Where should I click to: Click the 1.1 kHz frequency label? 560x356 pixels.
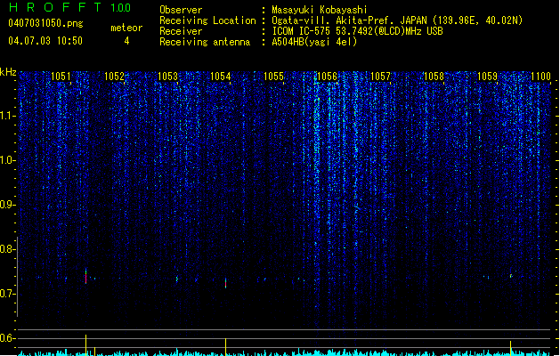point(8,116)
